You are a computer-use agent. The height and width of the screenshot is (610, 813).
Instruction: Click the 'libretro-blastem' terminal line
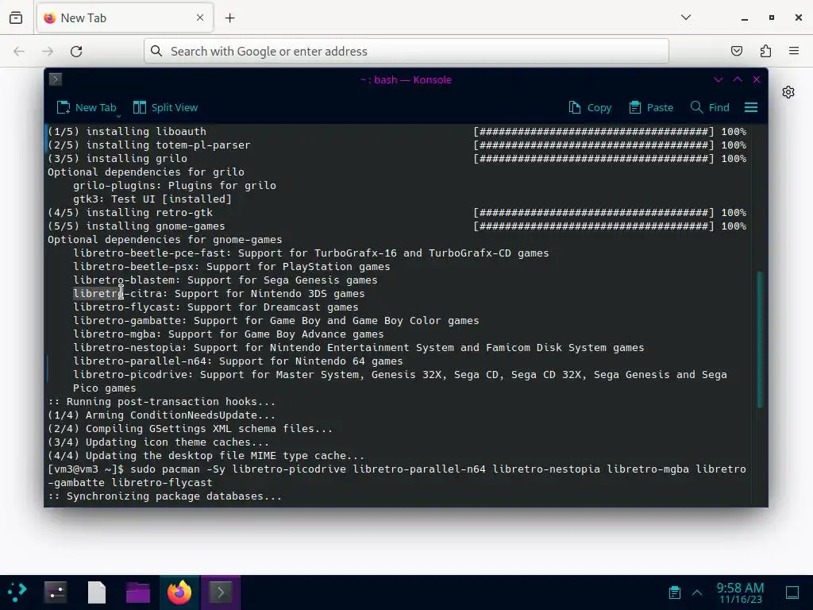225,280
